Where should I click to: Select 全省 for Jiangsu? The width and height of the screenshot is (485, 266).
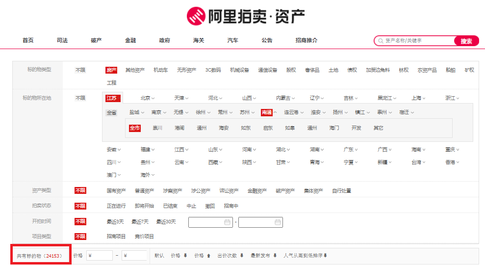[x=111, y=112]
